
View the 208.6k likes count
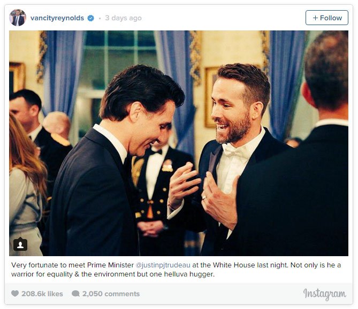42,294
